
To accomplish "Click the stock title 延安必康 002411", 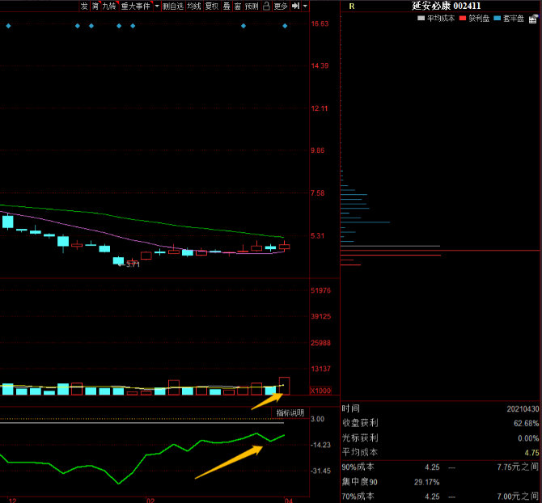I will pos(446,6).
